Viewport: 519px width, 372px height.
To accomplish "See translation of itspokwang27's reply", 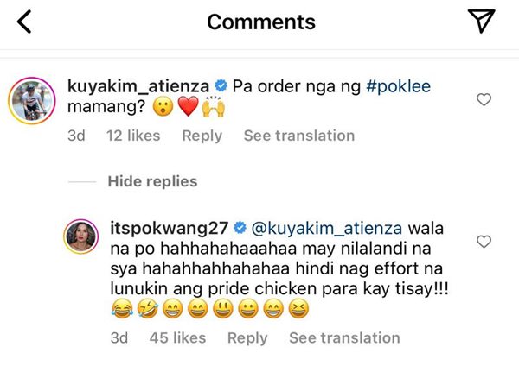I will [344, 338].
